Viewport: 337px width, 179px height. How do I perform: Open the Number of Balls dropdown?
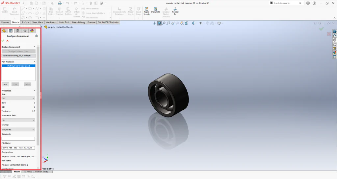(x=18, y=120)
